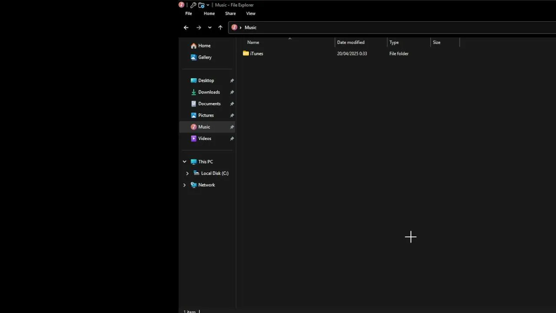Open the Downloads quick access folder

pyautogui.click(x=209, y=92)
